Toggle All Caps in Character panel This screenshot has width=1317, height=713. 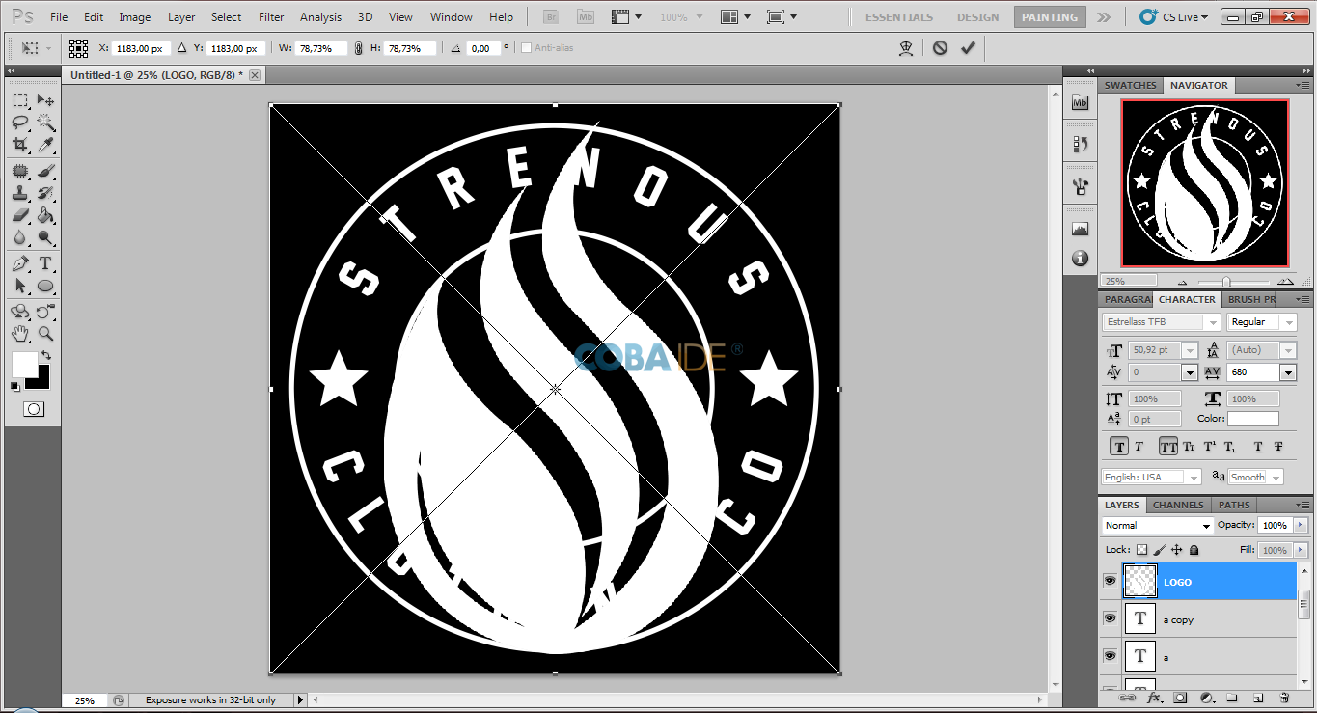(x=1168, y=447)
